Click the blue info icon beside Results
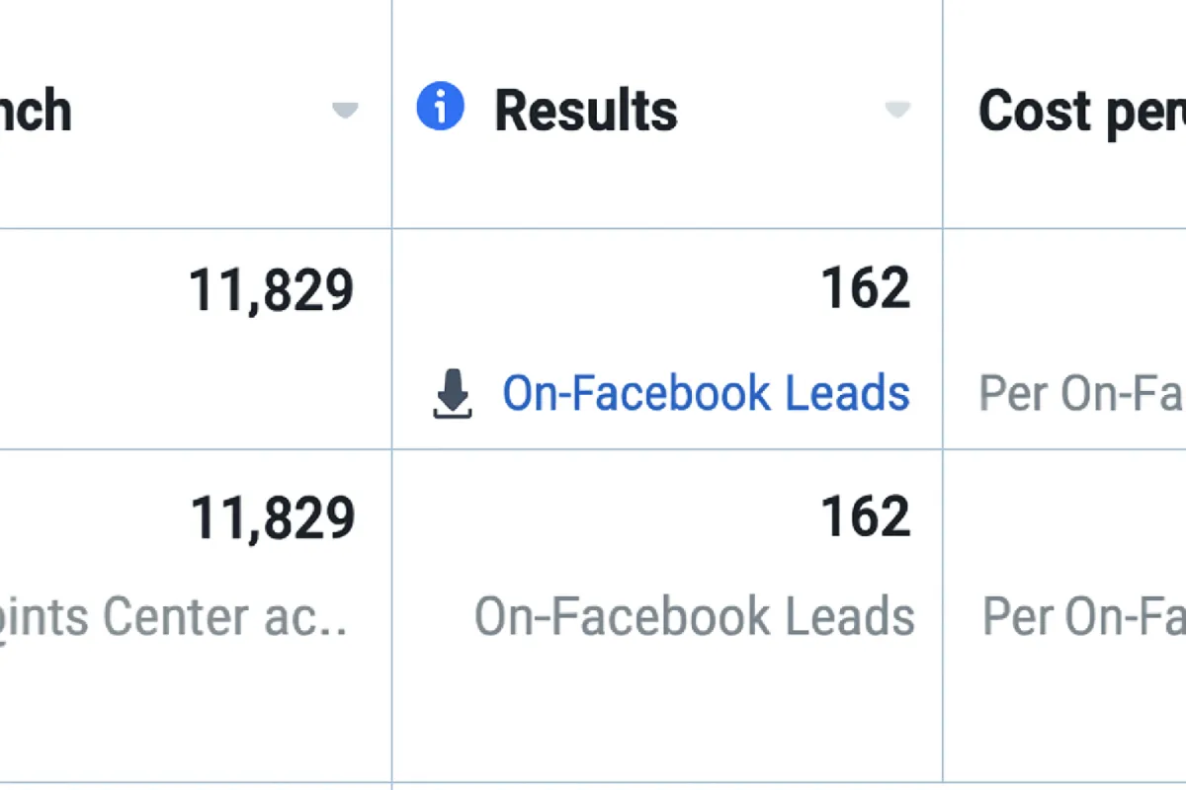The image size is (1186, 790). [440, 107]
